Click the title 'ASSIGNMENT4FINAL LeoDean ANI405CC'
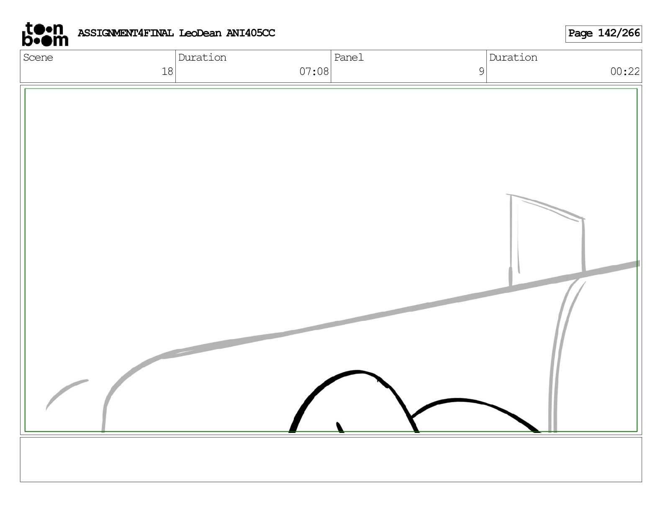This screenshot has width=663, height=512. (176, 33)
